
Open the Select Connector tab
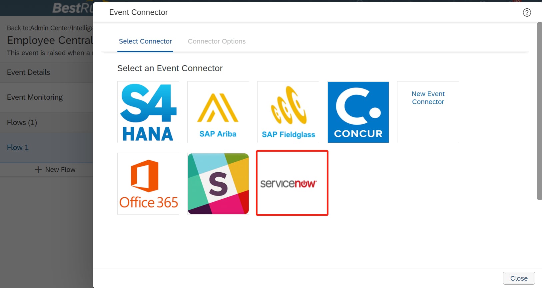[x=145, y=41]
